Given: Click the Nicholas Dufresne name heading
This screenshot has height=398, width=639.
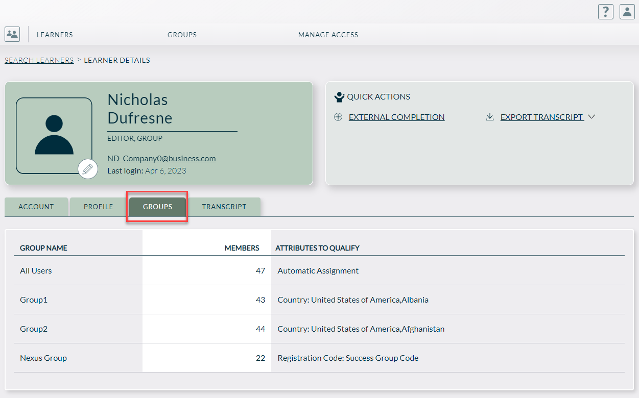Looking at the screenshot, I should [x=140, y=109].
